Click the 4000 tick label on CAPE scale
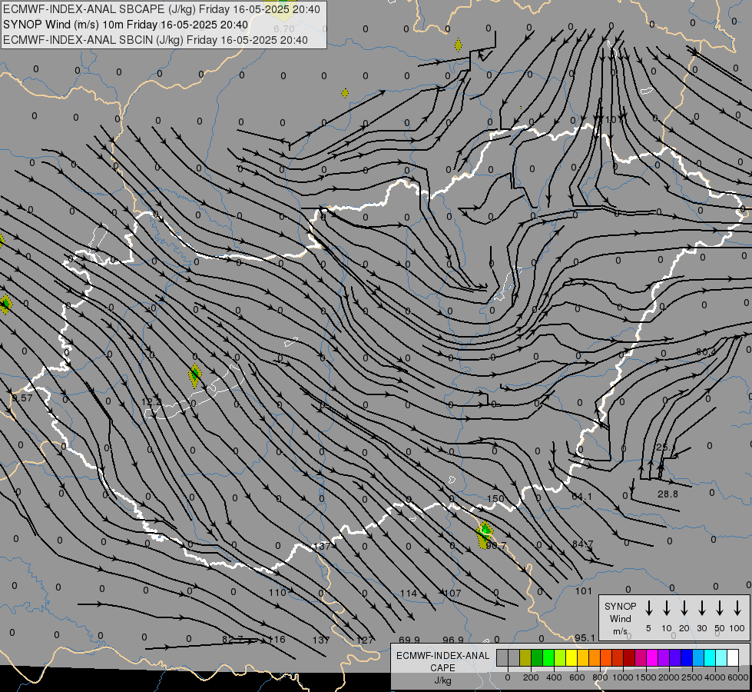Screen dimensions: 752x692 (x=715, y=677)
